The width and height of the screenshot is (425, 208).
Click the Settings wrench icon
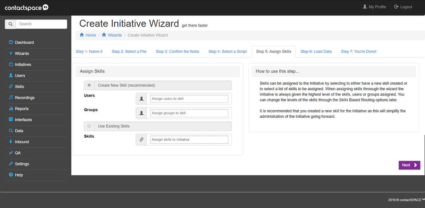[x=11, y=164]
